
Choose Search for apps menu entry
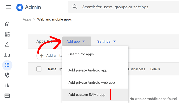tap(95, 54)
